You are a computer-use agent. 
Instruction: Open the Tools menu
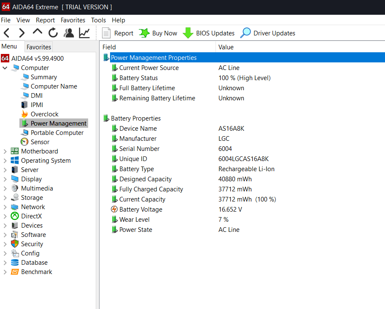tap(98, 20)
